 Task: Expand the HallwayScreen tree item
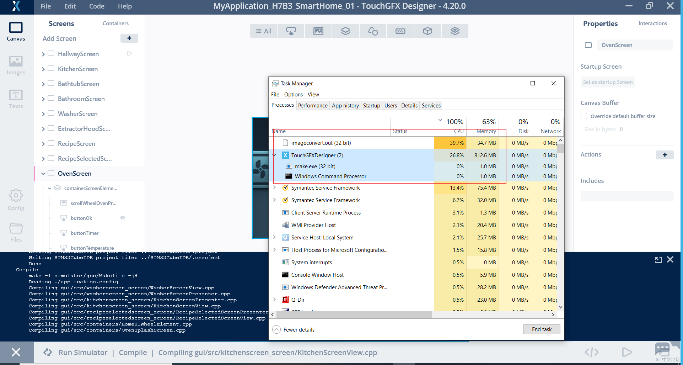pyautogui.click(x=43, y=54)
